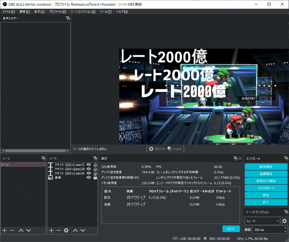The width and height of the screenshot is (289, 242).
Task: Toggle visibility of テキスト (GDI+) size72
Action: [89, 165]
